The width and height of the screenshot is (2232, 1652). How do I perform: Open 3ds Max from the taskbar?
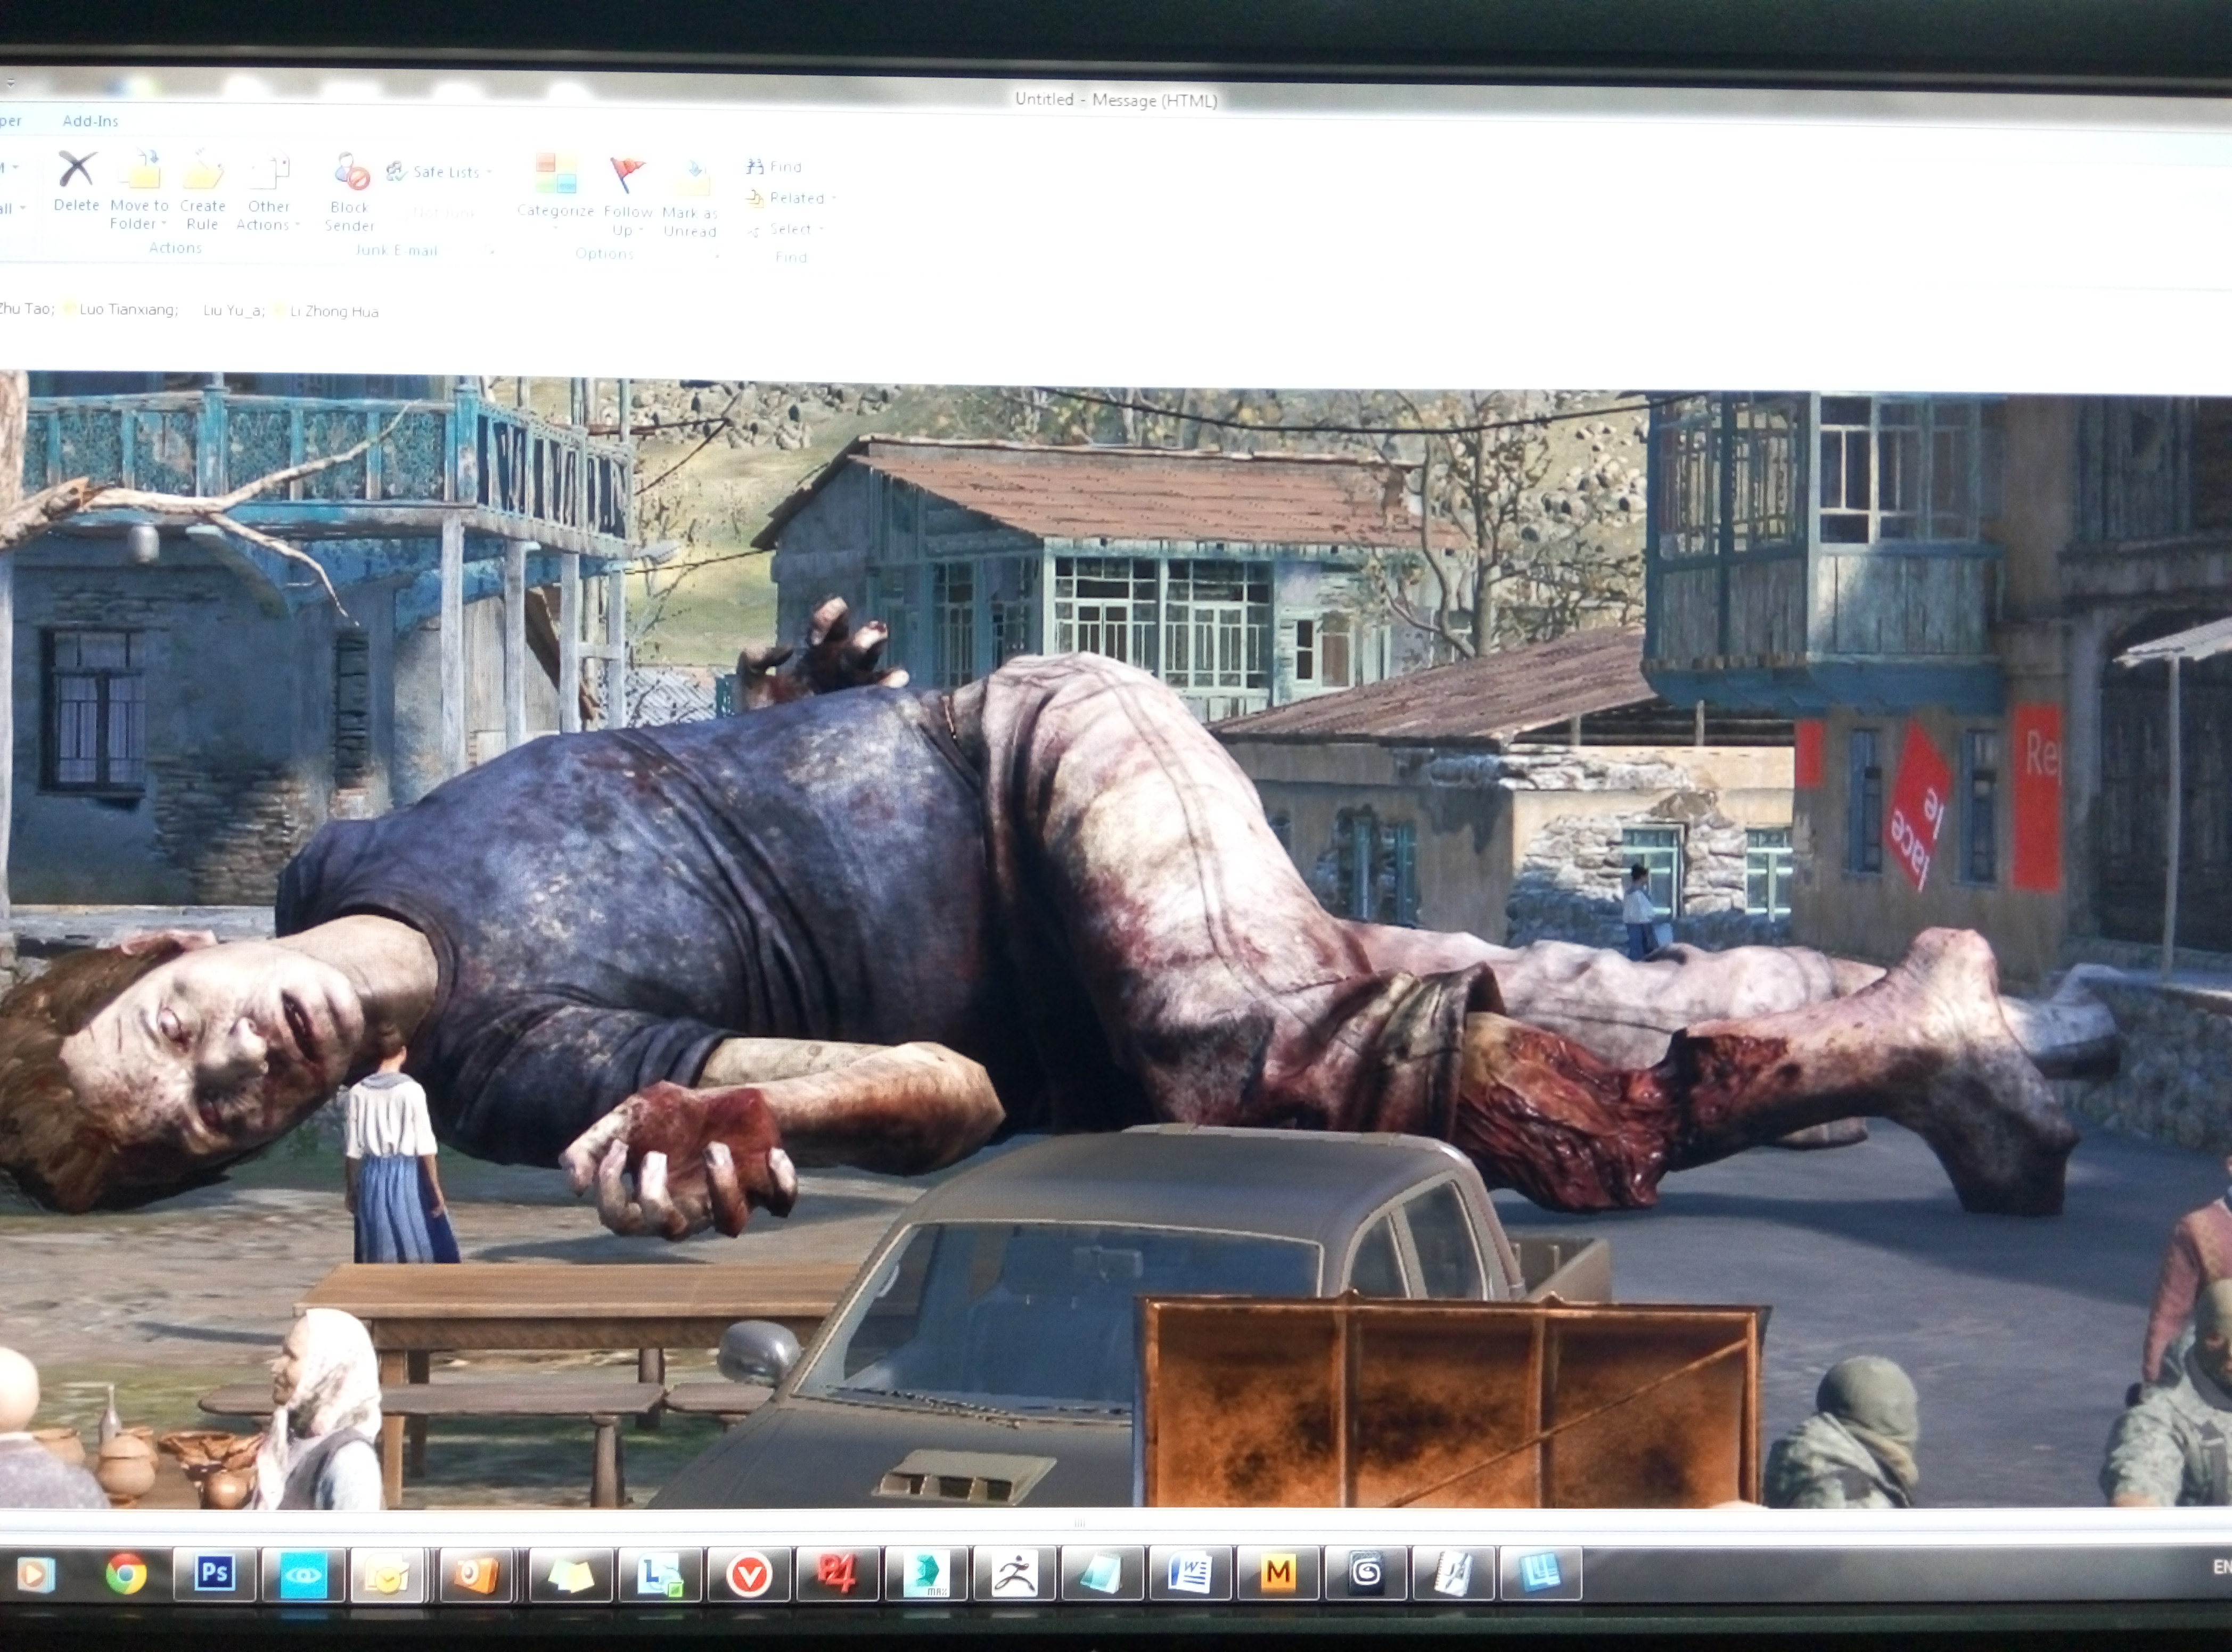[926, 1575]
